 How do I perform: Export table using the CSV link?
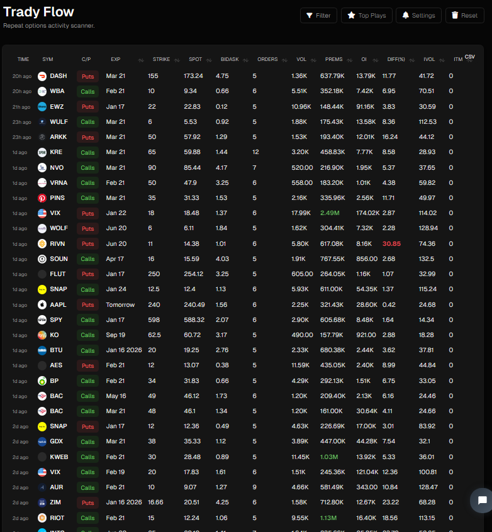470,57
